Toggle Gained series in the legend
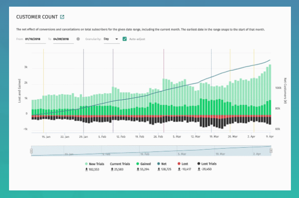299x198 pixels. (x=144, y=164)
